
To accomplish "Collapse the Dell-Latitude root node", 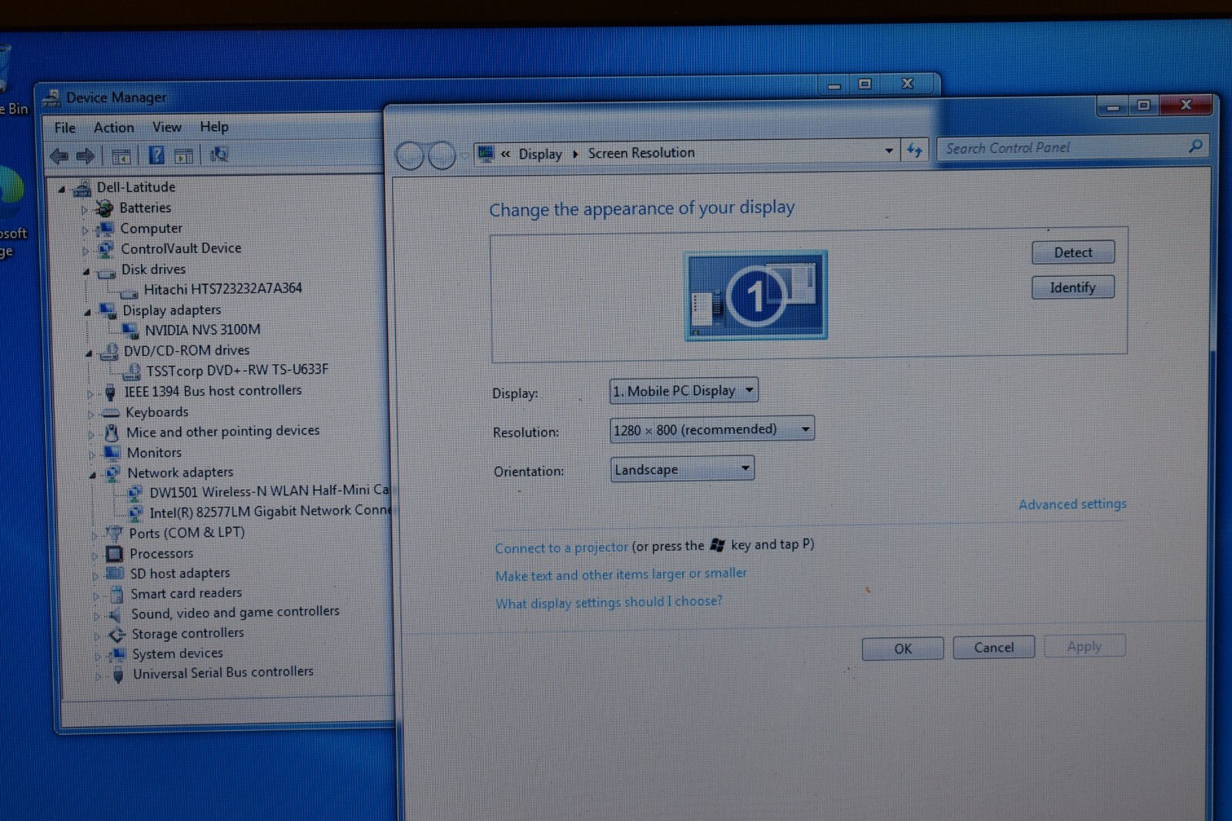I will pos(62,189).
